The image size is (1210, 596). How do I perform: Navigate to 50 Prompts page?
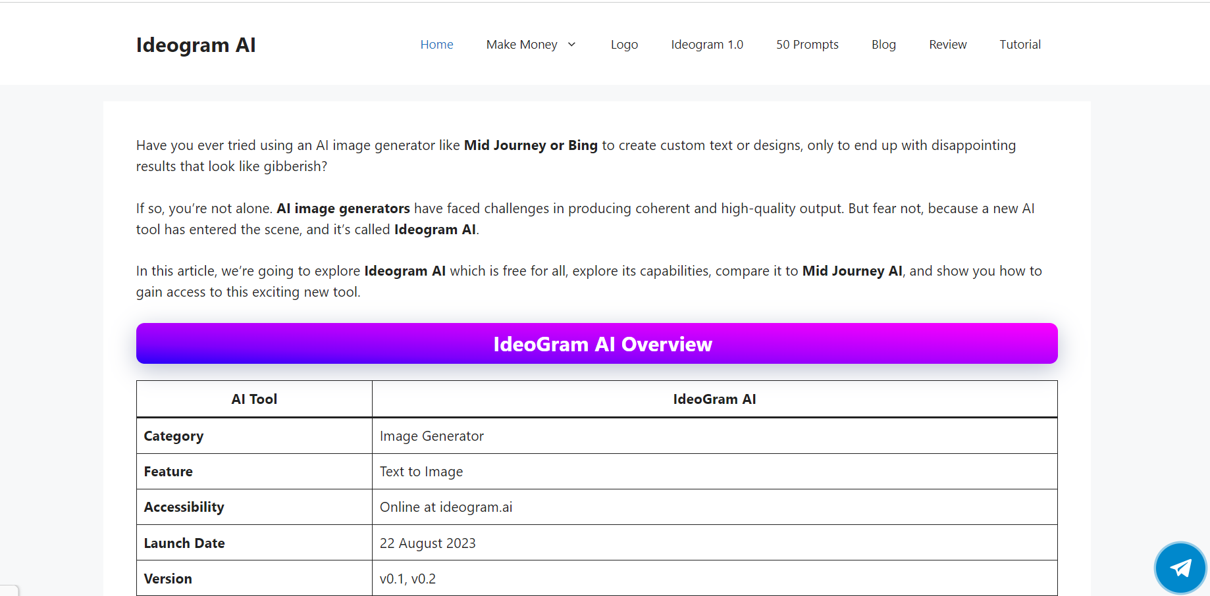point(806,44)
